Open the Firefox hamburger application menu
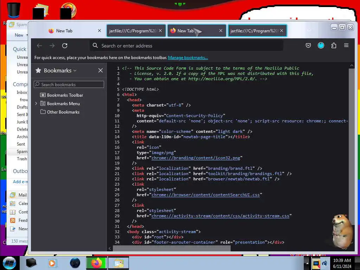Screen dimensions: 360x270 coord(346,45)
